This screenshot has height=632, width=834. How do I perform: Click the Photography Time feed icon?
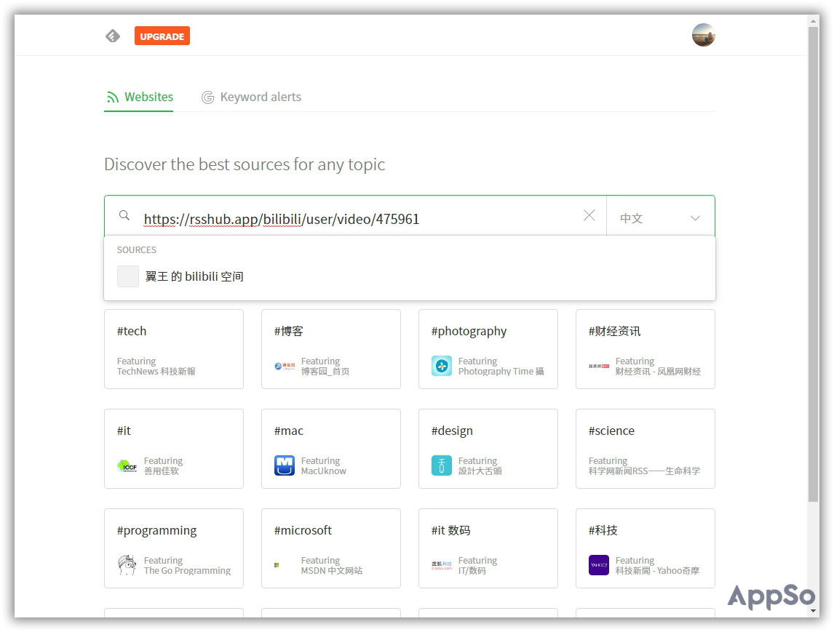click(442, 366)
